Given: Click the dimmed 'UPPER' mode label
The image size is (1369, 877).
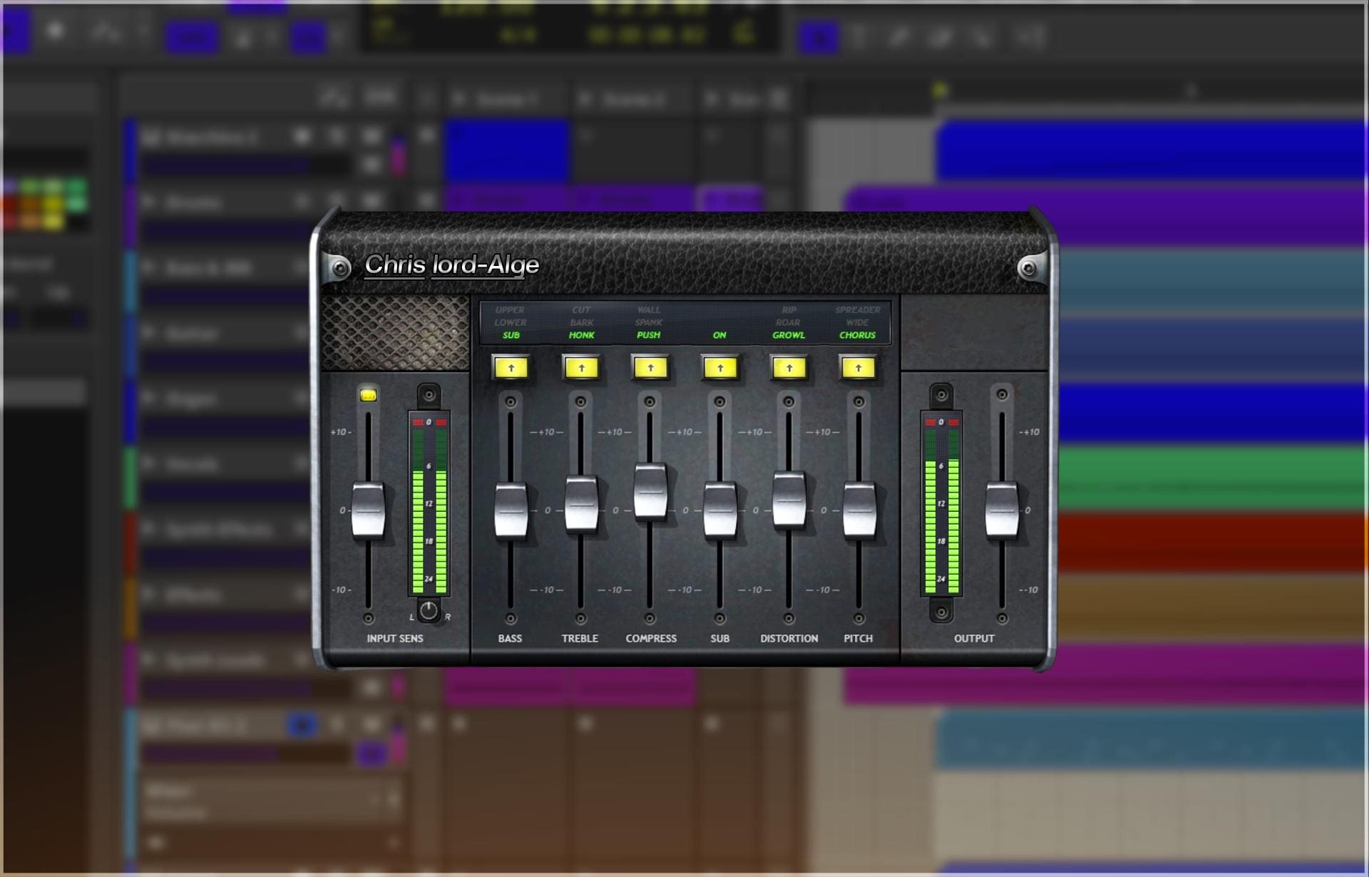Looking at the screenshot, I should (x=510, y=310).
